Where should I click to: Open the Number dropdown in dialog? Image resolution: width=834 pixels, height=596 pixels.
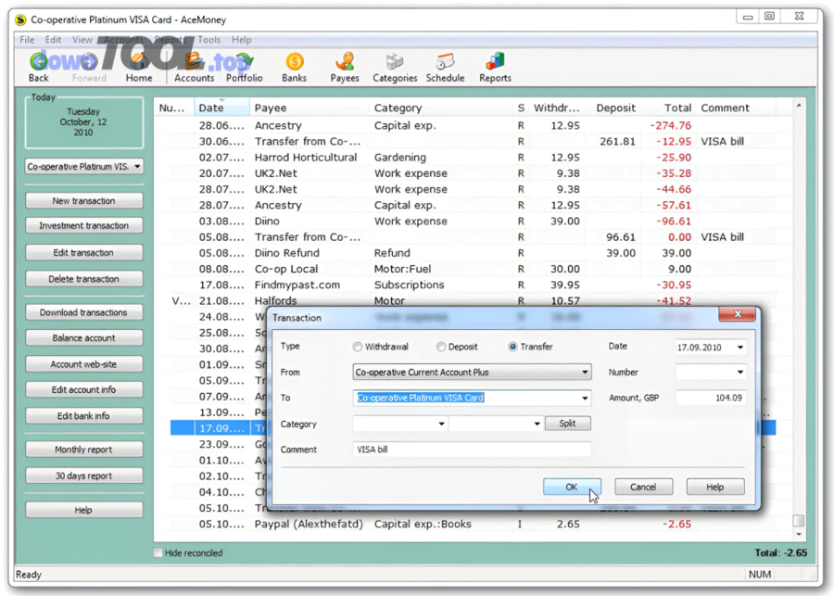click(739, 372)
